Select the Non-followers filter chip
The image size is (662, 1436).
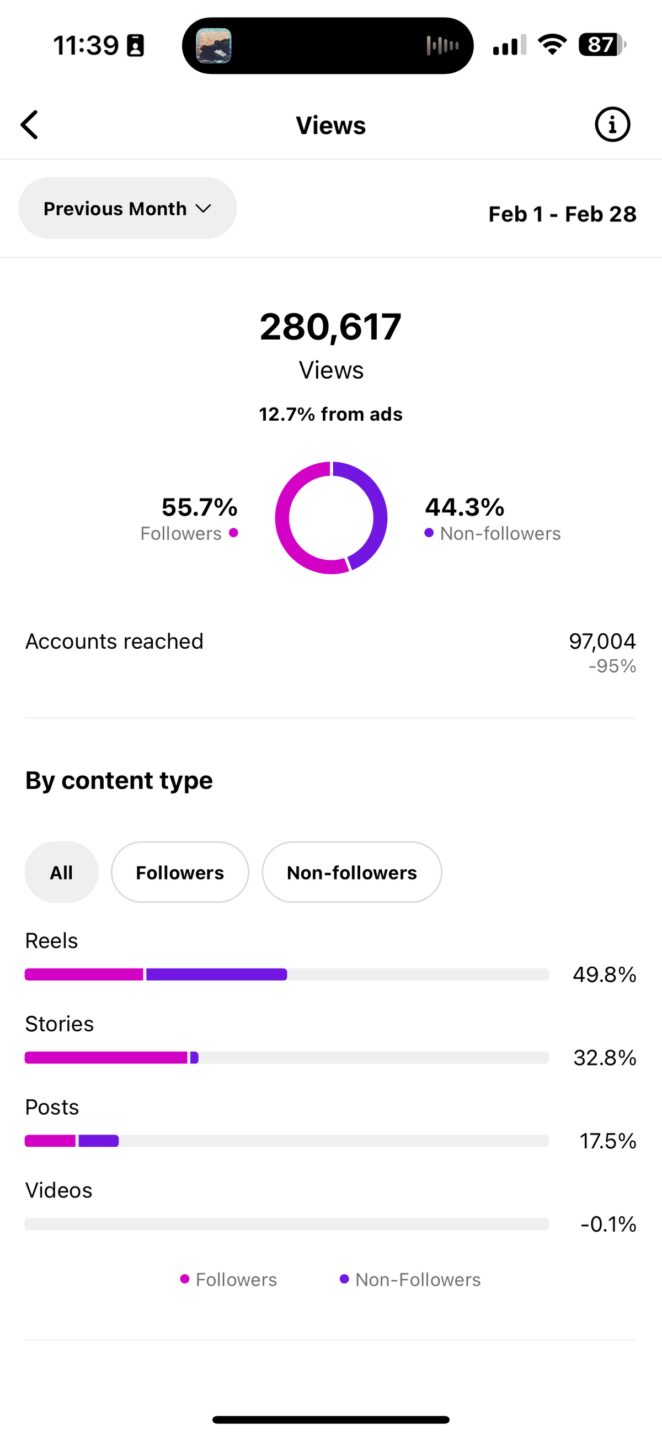[351, 872]
